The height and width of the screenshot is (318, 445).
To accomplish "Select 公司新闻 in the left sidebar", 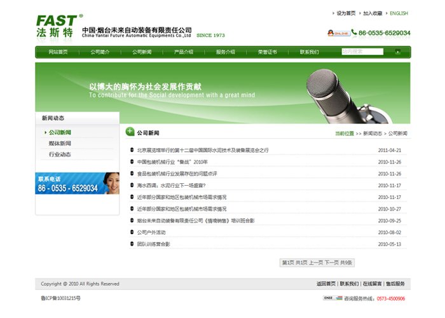I will click(x=60, y=132).
